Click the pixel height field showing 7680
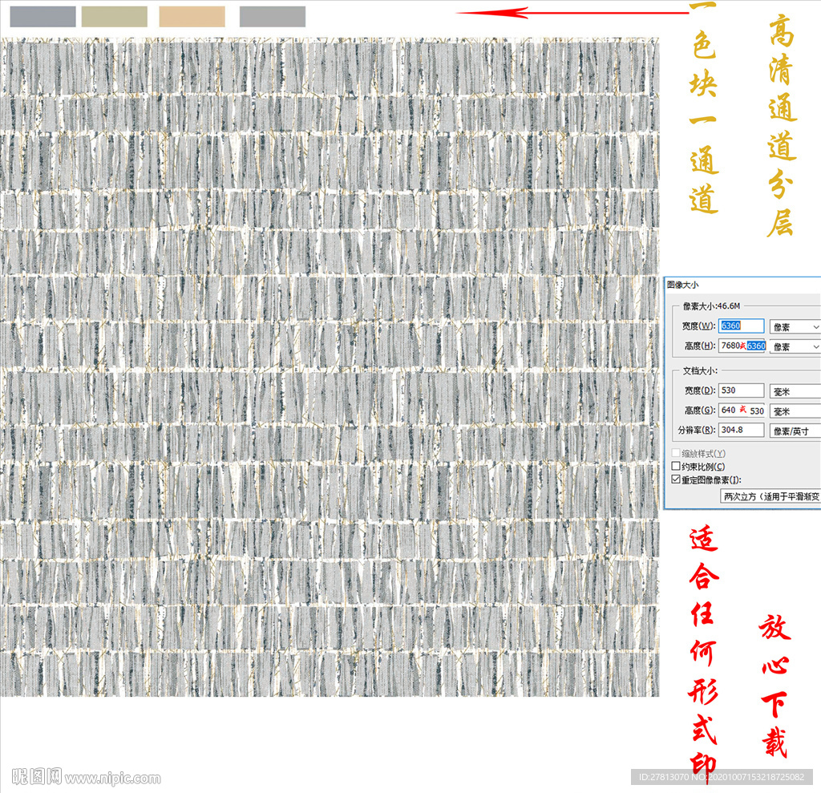The height and width of the screenshot is (793, 821). [x=742, y=346]
